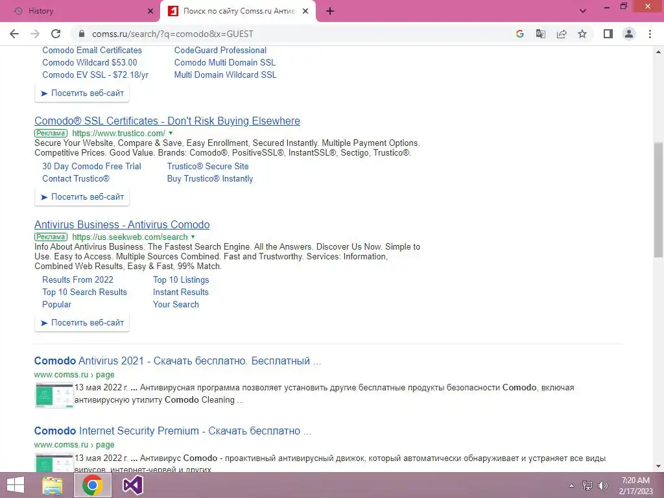
Task: Open CodeGuard Professional link
Action: pos(220,51)
